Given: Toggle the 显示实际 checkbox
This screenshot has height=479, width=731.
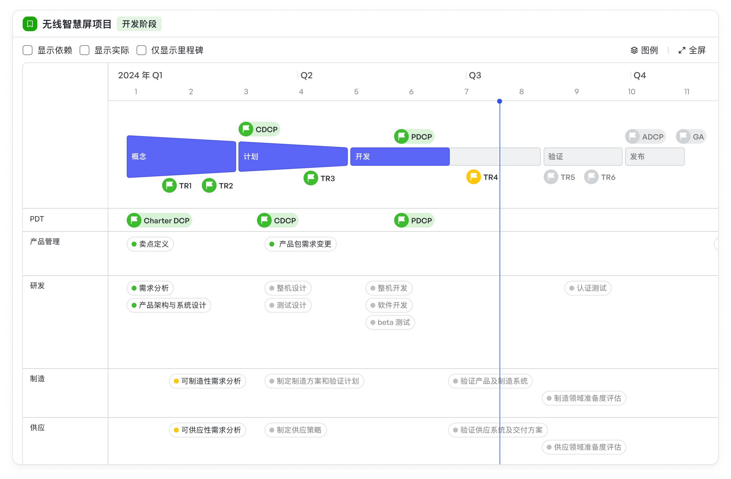Looking at the screenshot, I should pyautogui.click(x=84, y=50).
